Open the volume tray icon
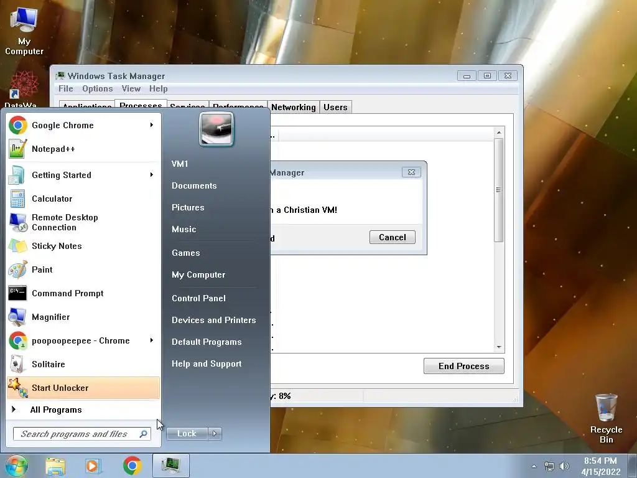This screenshot has width=637, height=478. (x=564, y=466)
